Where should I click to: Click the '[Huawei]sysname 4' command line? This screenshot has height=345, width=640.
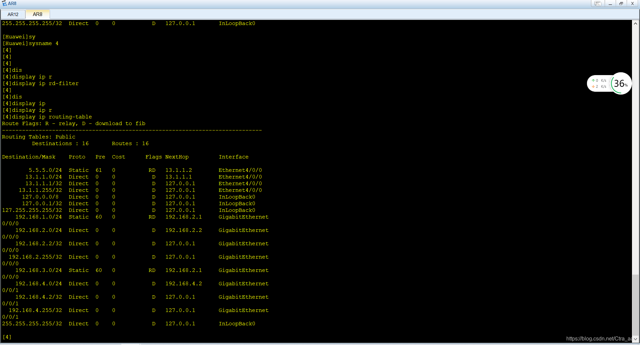pos(30,43)
